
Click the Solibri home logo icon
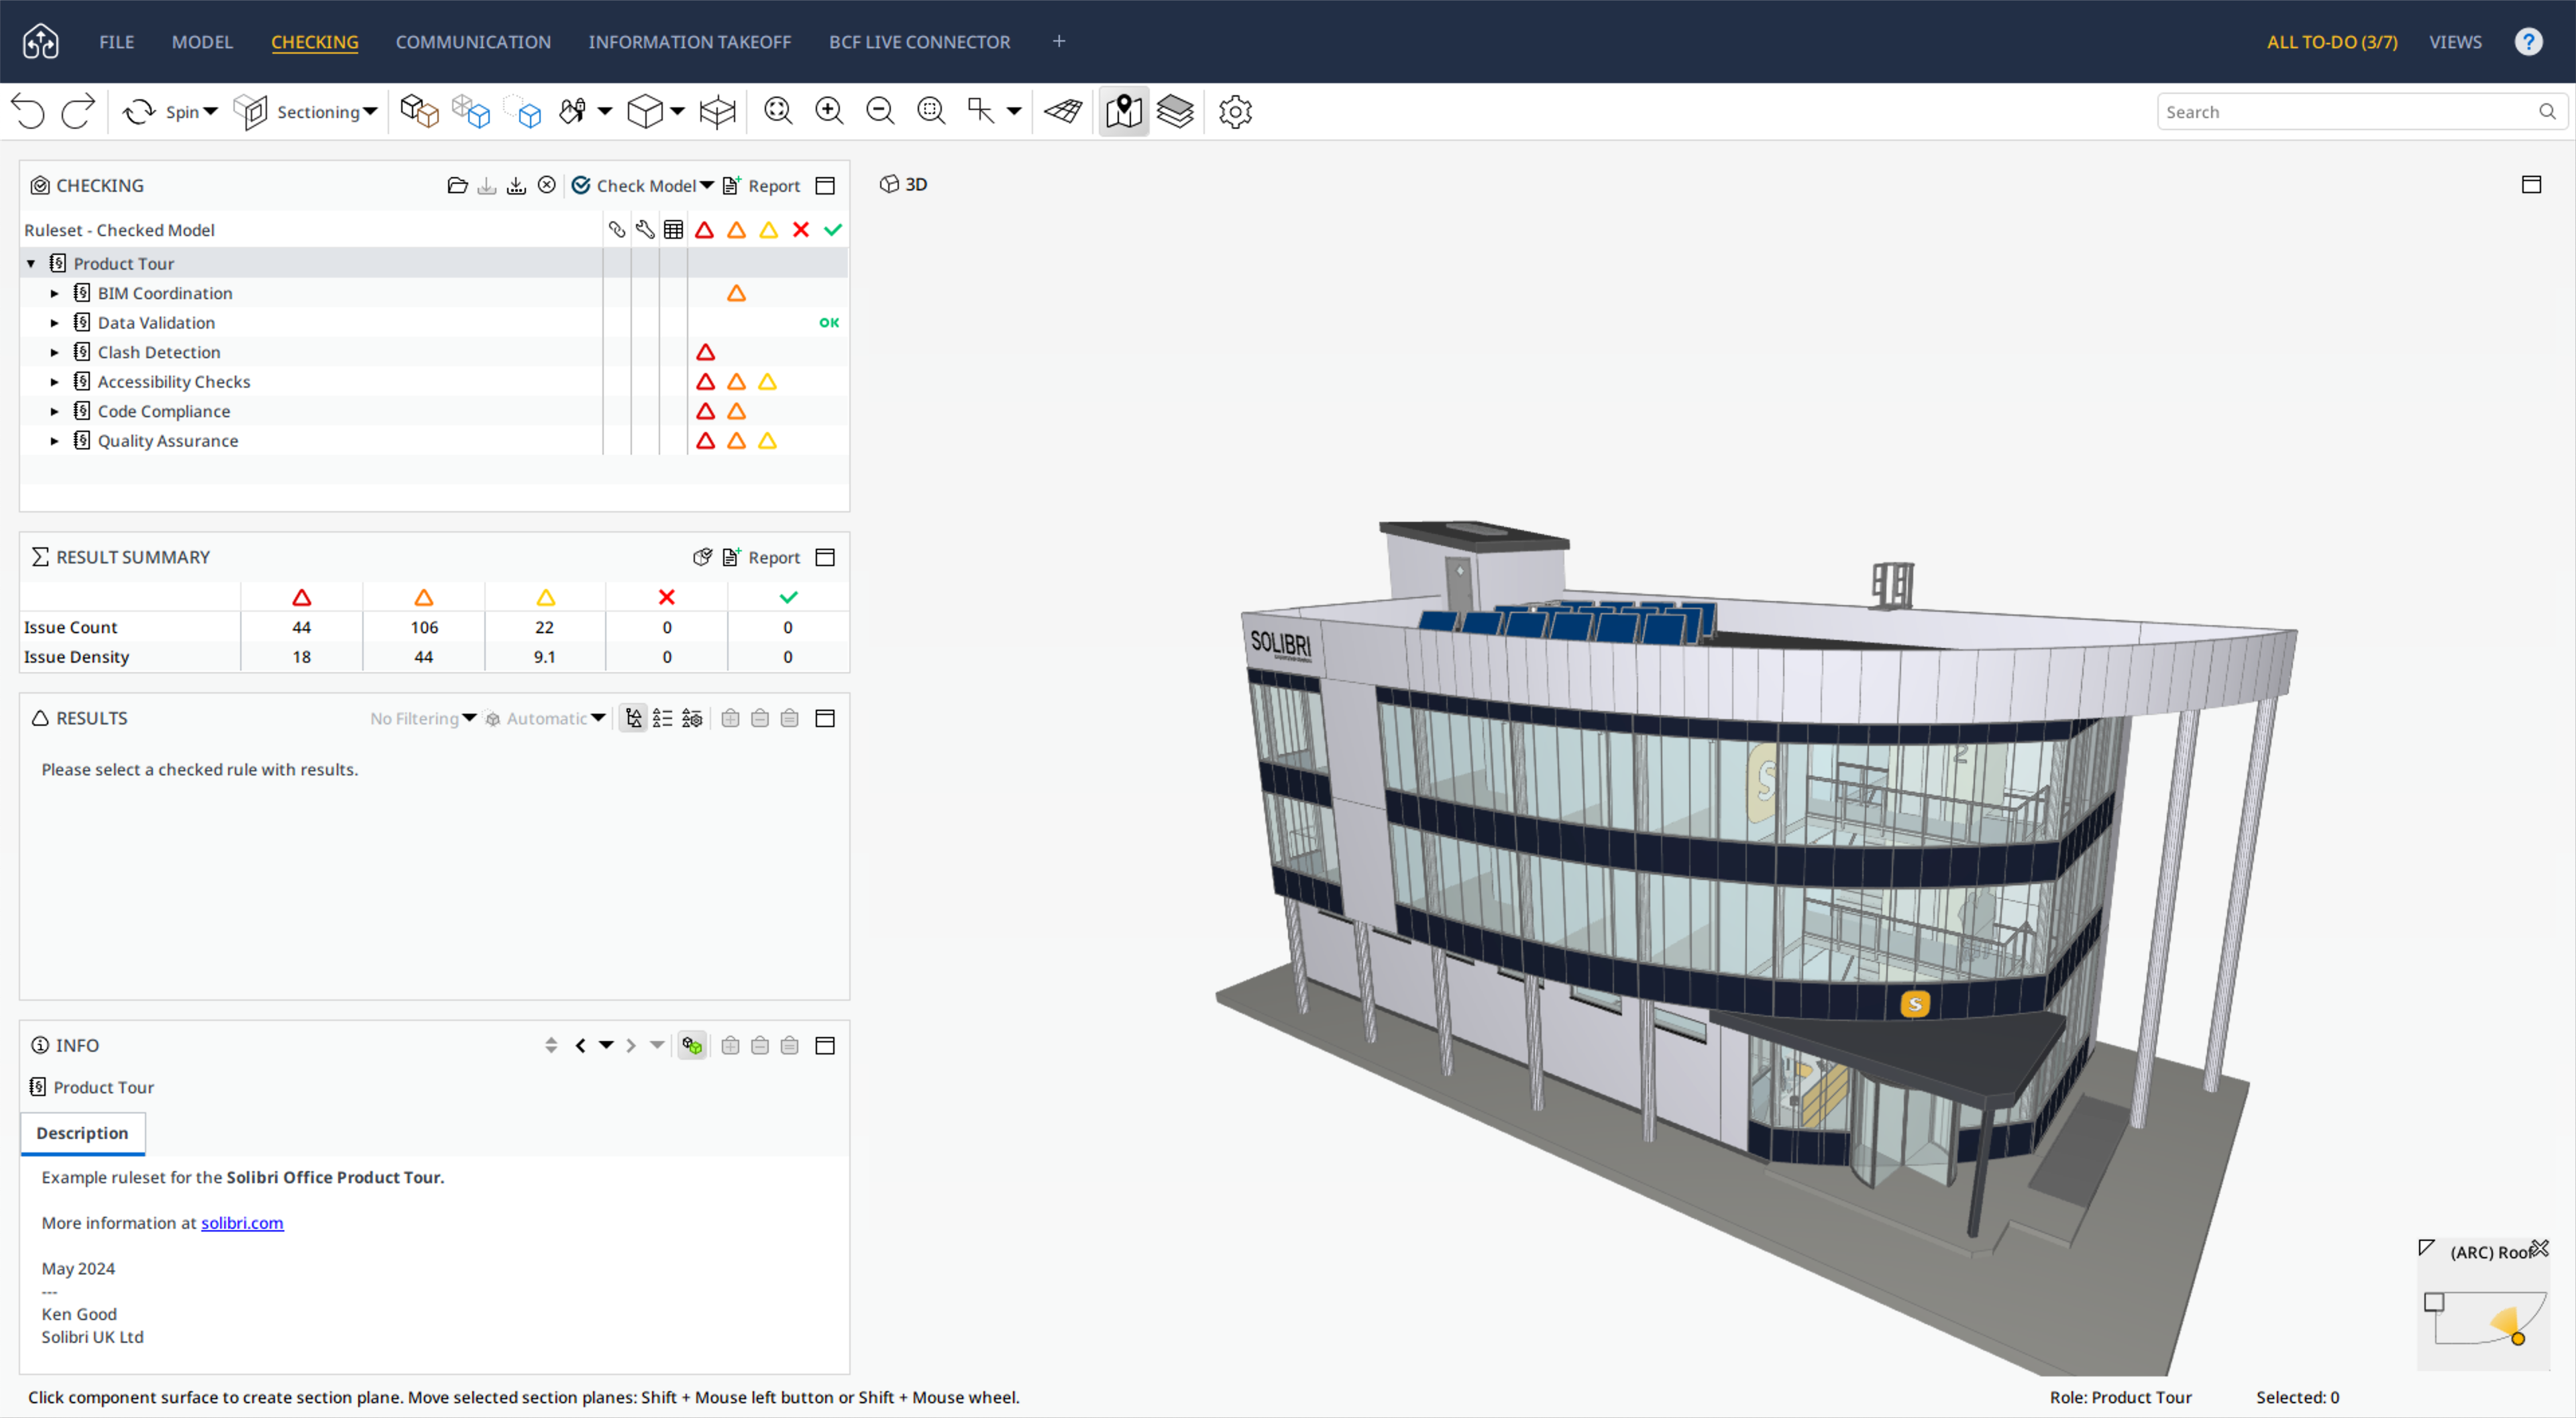(41, 41)
